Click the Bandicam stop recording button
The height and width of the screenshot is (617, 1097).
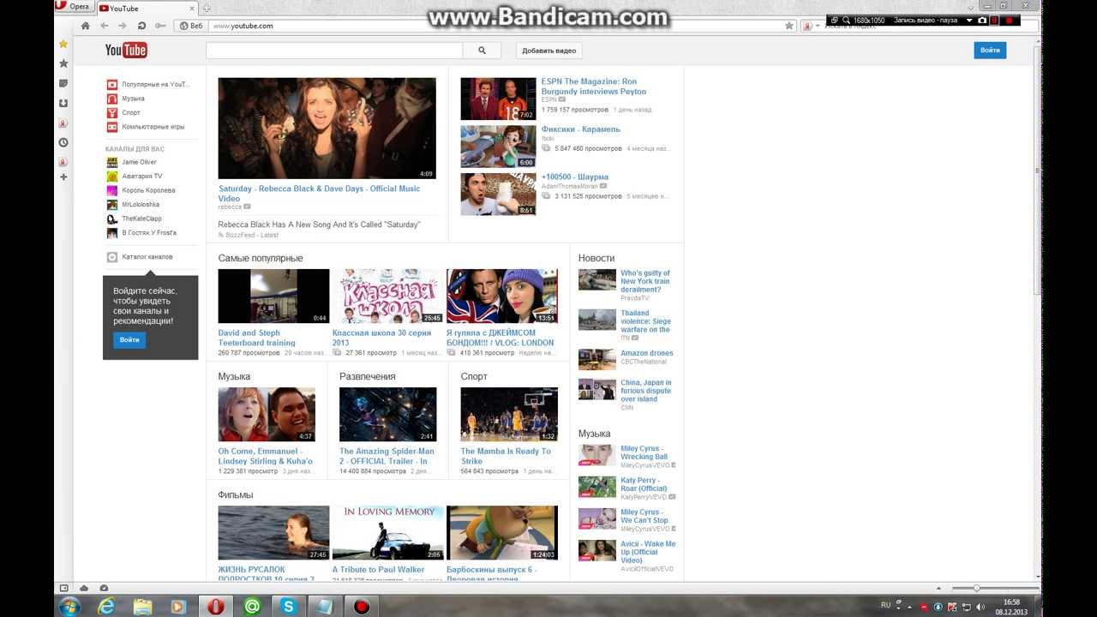(1010, 20)
